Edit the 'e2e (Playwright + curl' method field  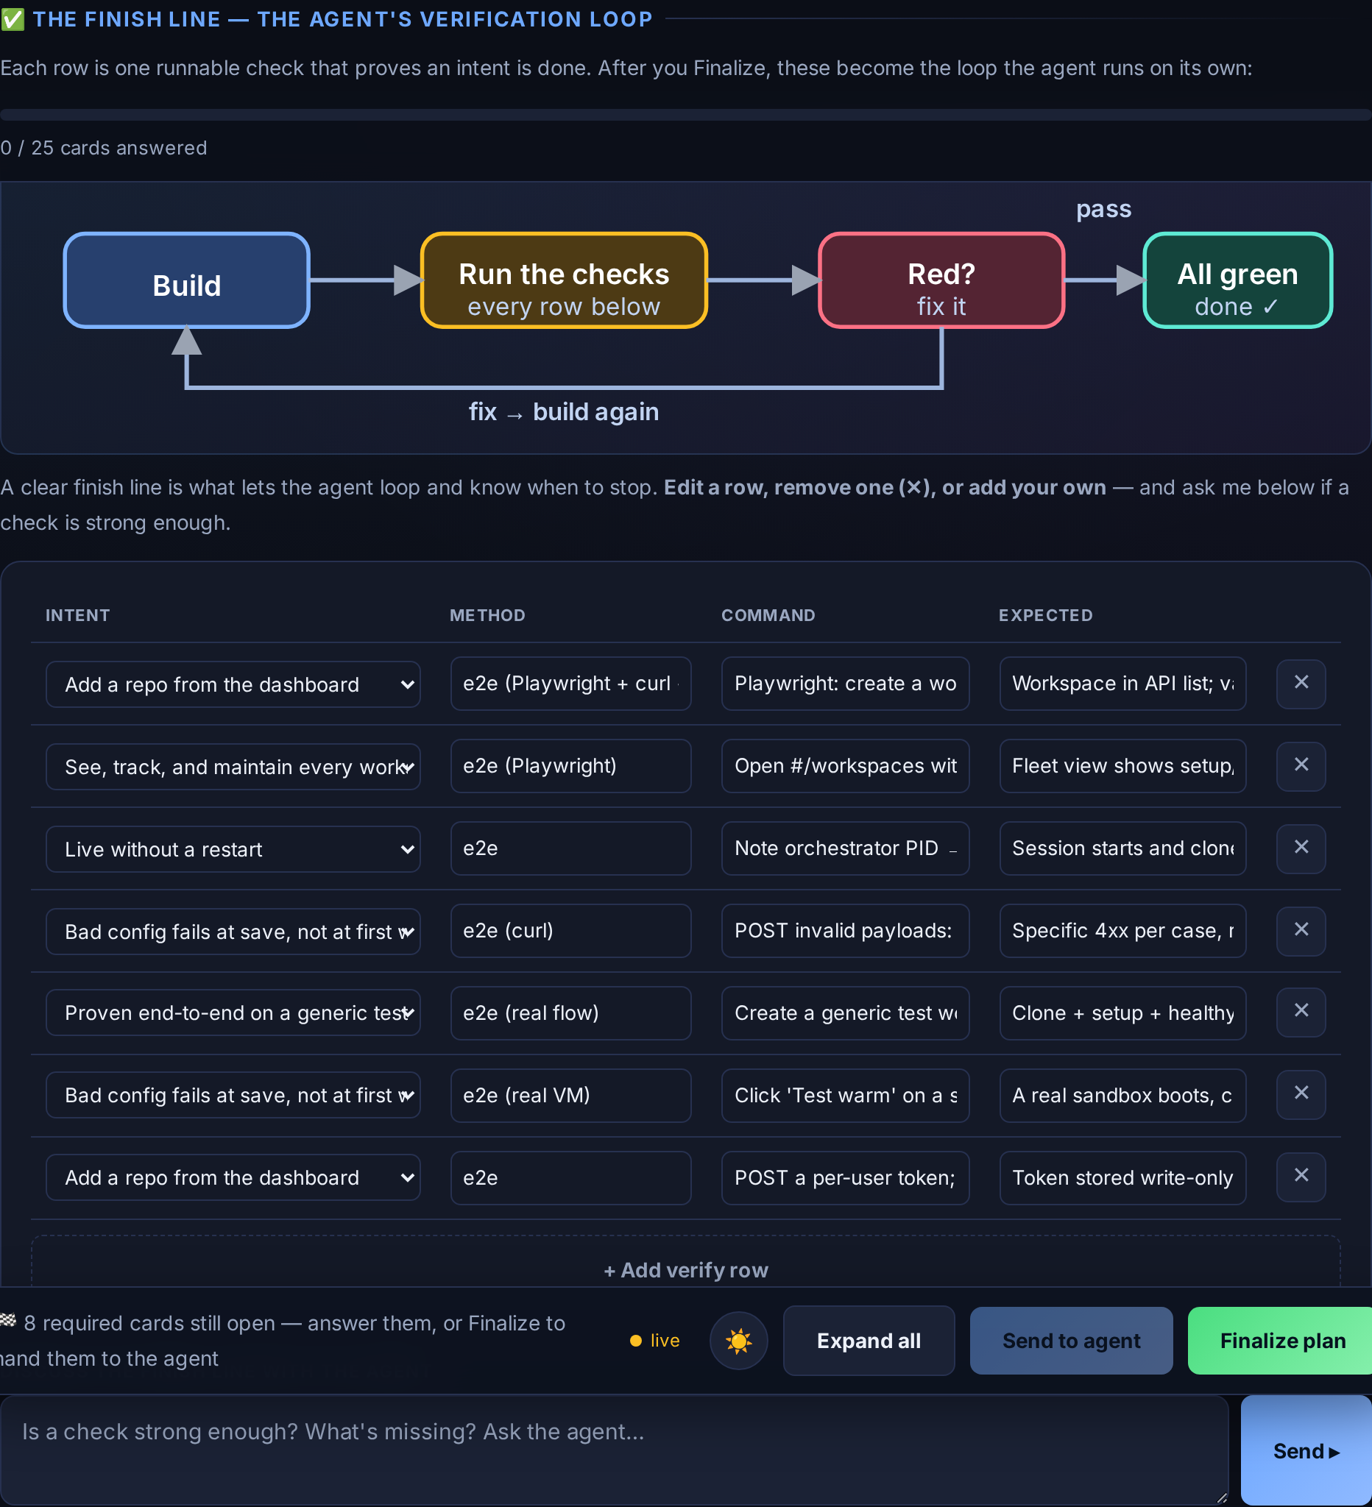570,684
